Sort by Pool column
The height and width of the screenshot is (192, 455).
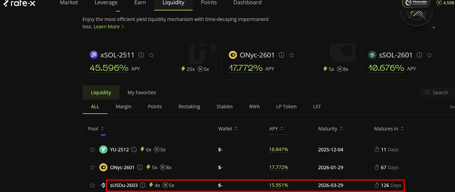(x=96, y=129)
